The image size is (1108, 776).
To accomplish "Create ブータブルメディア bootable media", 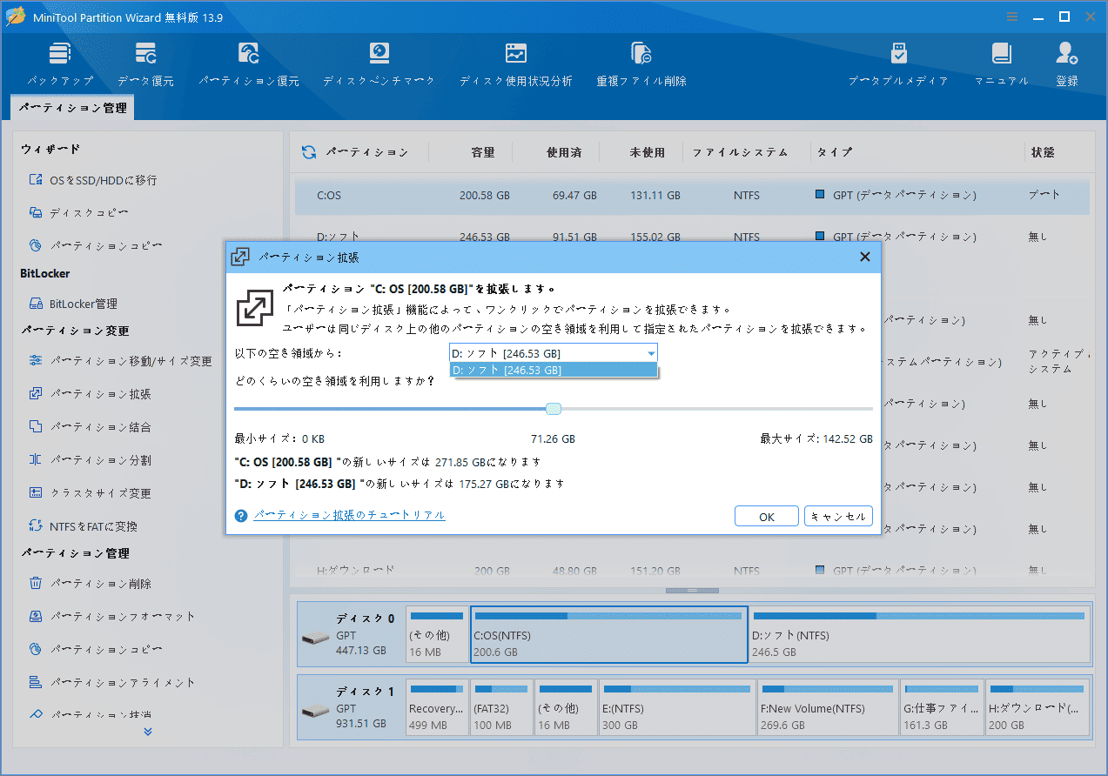I will (898, 64).
